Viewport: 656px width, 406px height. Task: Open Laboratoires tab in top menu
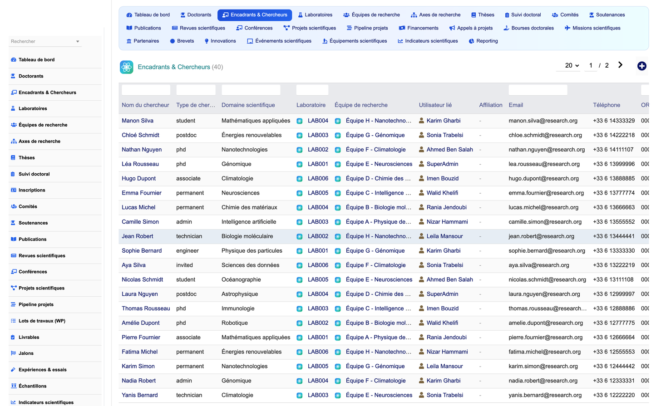click(x=315, y=15)
